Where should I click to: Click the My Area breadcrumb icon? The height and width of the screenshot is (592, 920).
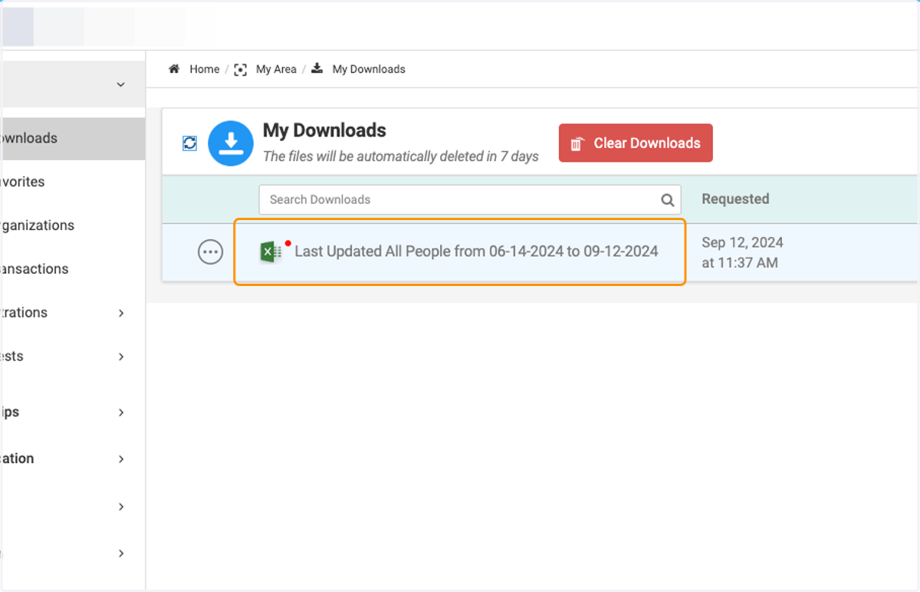click(x=241, y=70)
